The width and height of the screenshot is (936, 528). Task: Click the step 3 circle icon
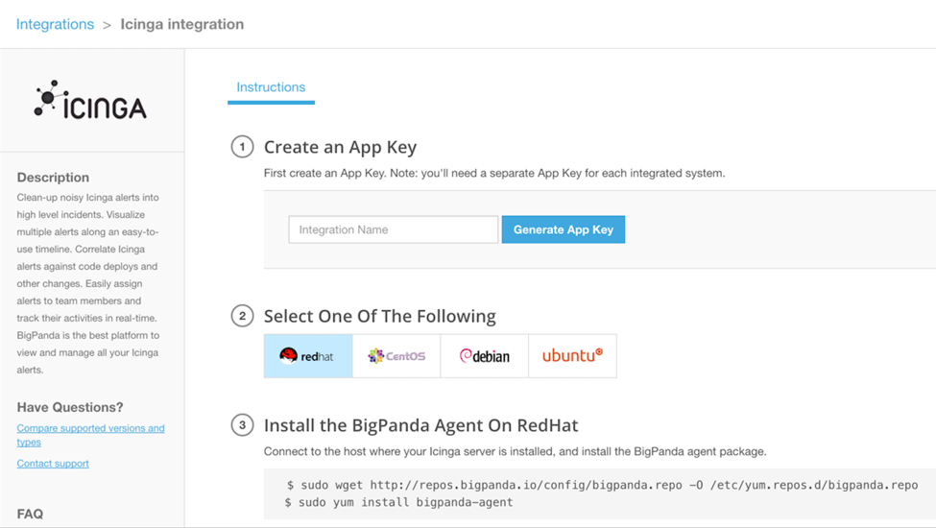tap(242, 424)
